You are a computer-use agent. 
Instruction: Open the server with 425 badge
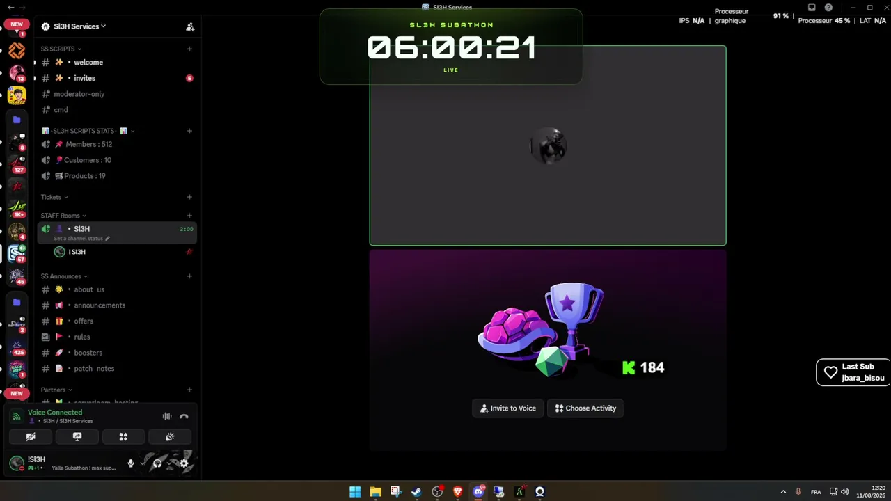[17, 347]
